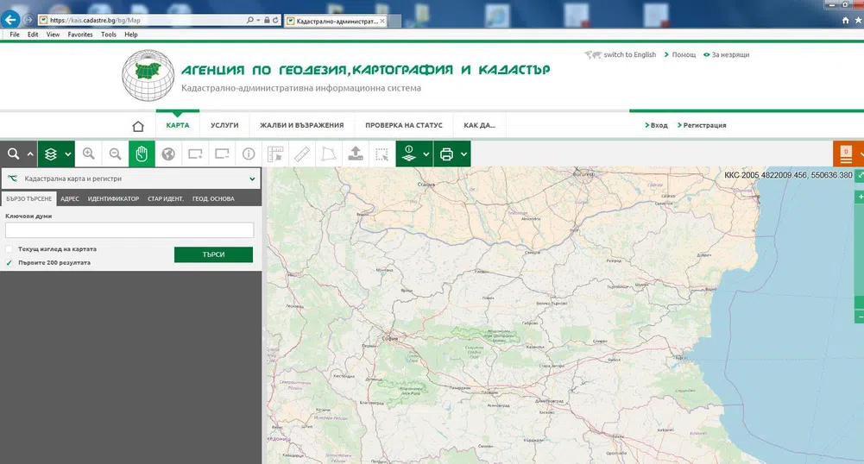The height and width of the screenshot is (464, 864).
Task: Click the map zoom slider track
Action: [860, 256]
